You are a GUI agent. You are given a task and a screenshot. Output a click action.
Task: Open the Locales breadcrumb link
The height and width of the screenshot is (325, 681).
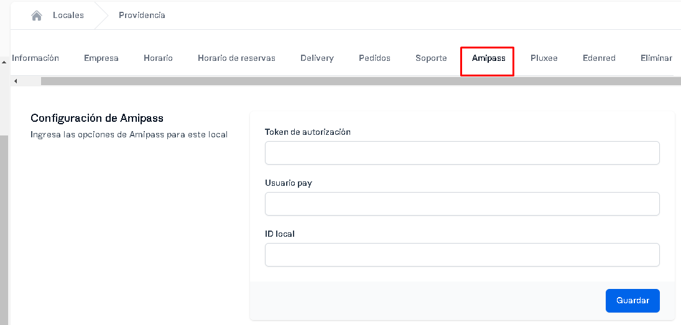[x=68, y=15]
